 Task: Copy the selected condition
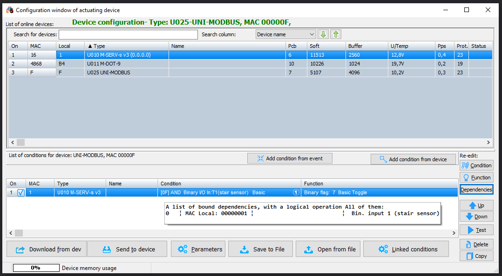(476, 256)
